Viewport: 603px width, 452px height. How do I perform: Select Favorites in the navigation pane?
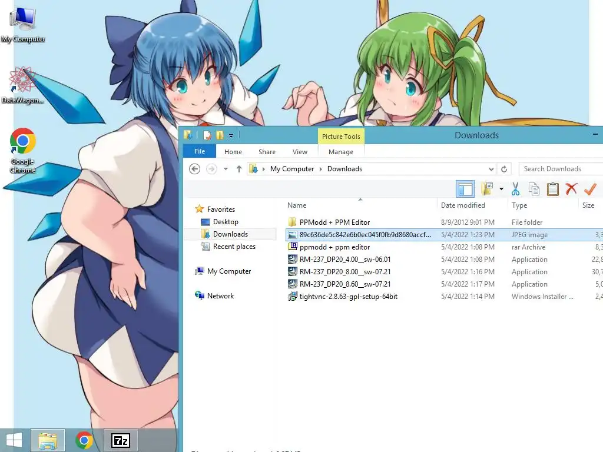point(221,210)
